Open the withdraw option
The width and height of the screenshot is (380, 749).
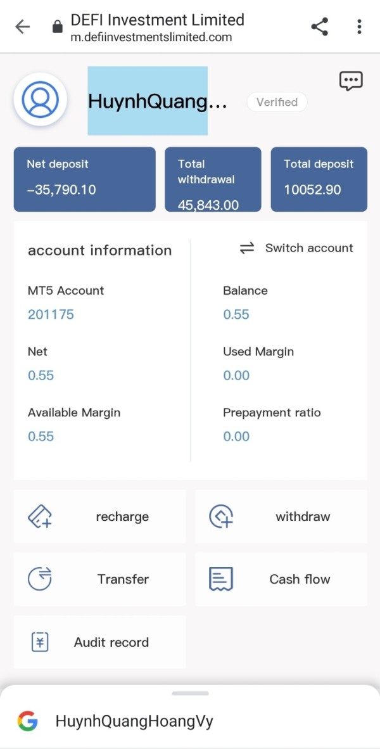coord(281,516)
